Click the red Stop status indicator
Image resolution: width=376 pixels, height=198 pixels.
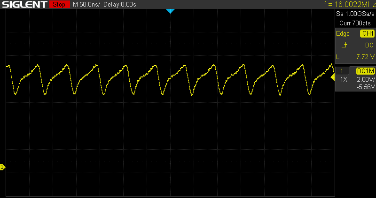pyautogui.click(x=60, y=4)
